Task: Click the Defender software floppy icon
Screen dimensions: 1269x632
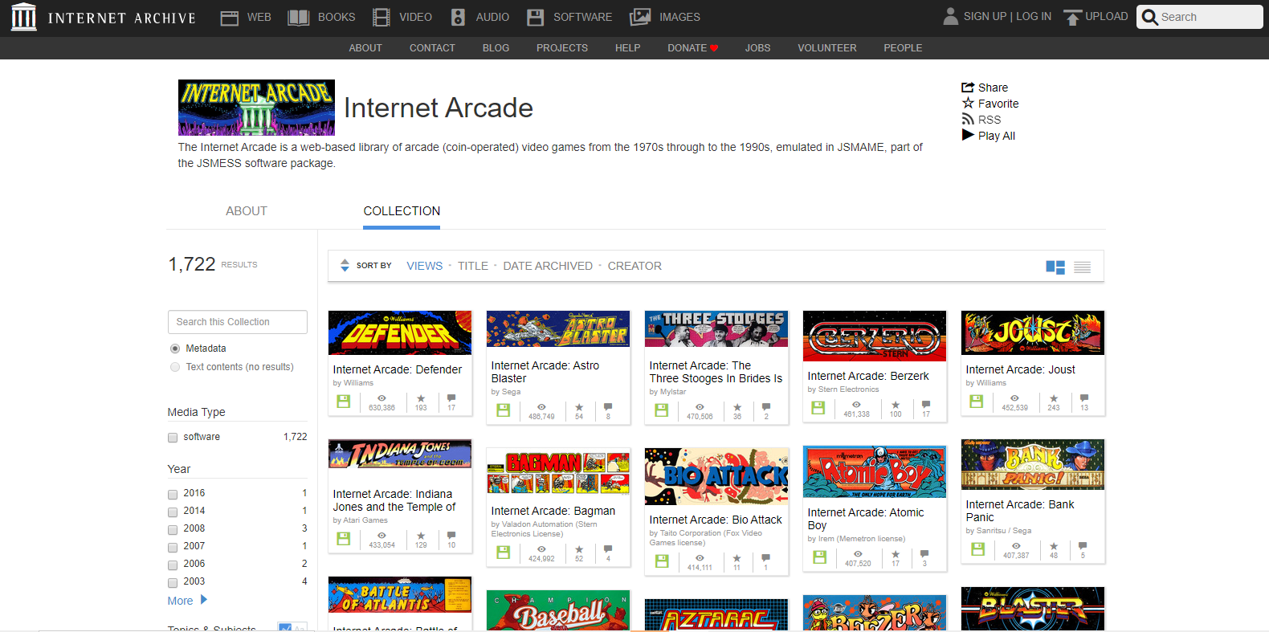Action: pyautogui.click(x=344, y=402)
